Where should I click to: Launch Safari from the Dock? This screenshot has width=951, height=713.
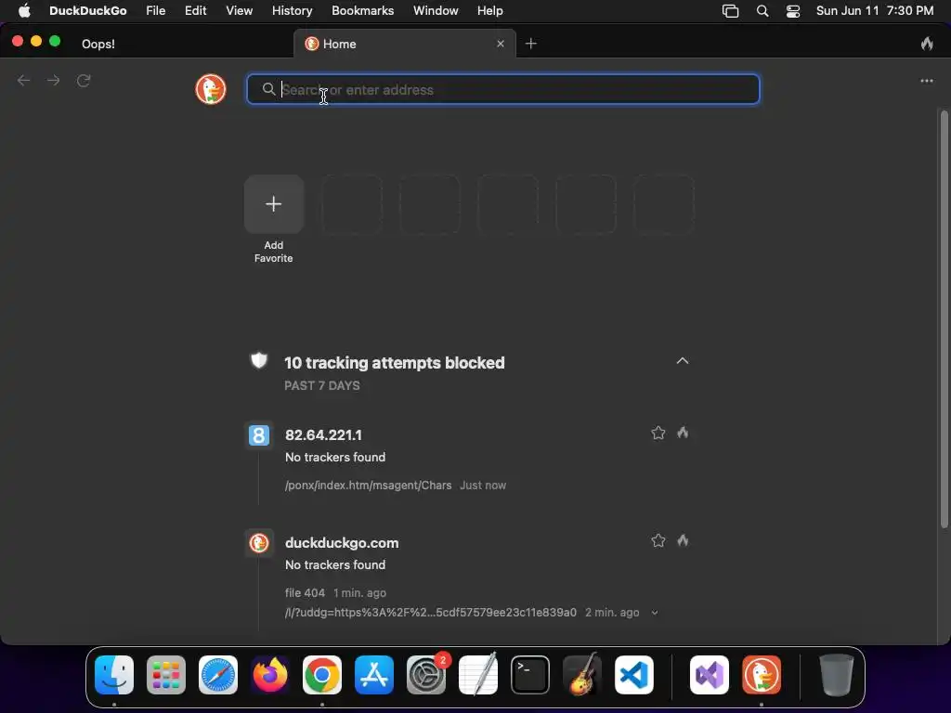[x=218, y=675]
